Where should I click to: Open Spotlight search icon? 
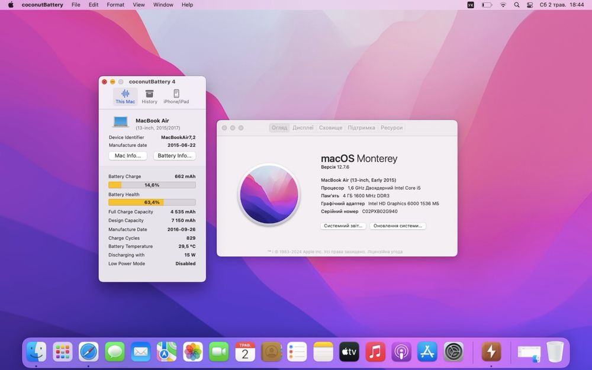[516, 5]
